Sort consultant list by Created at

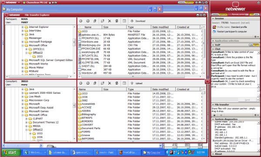pyautogui.click(x=188, y=89)
